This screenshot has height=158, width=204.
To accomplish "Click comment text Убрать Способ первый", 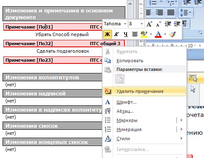I will pyautogui.click(x=62, y=34).
